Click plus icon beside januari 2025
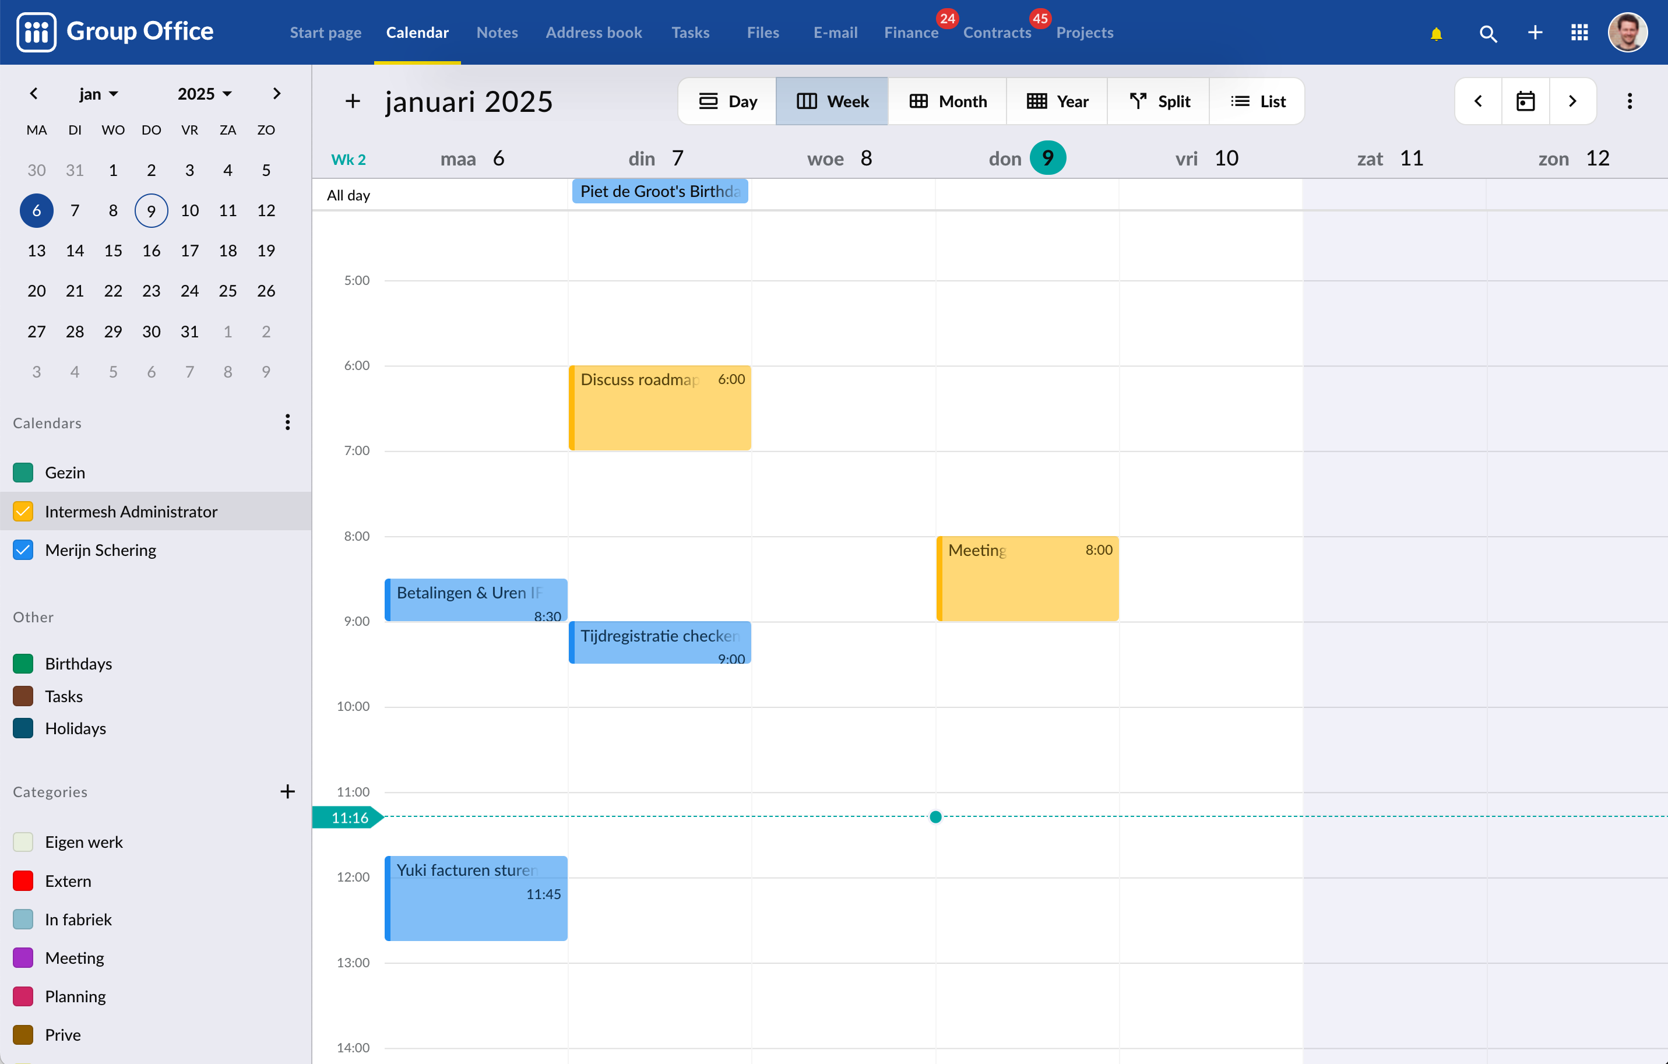 (x=353, y=101)
